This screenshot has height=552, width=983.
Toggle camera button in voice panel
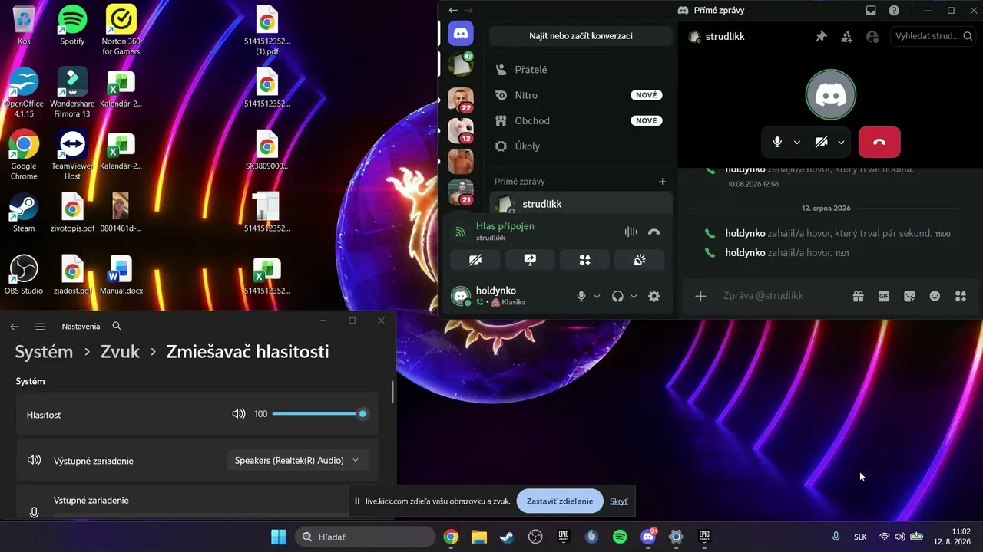[x=475, y=260]
